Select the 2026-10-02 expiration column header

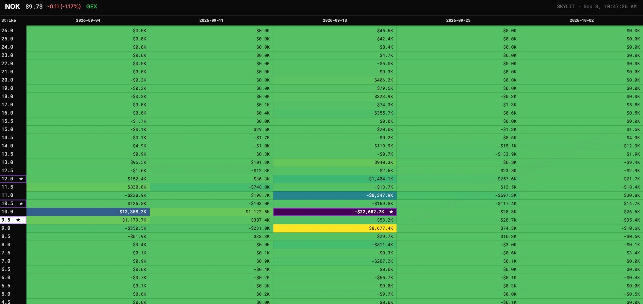(x=582, y=20)
